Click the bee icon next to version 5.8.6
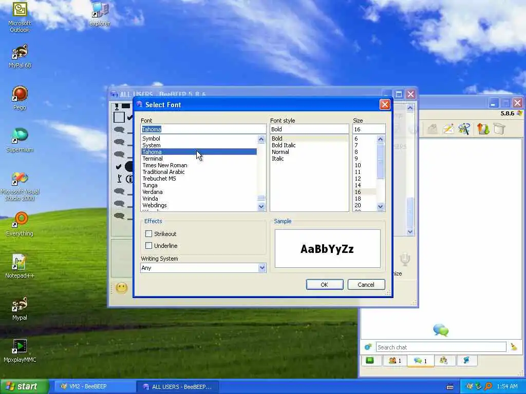The height and width of the screenshot is (394, 526). tap(519, 113)
